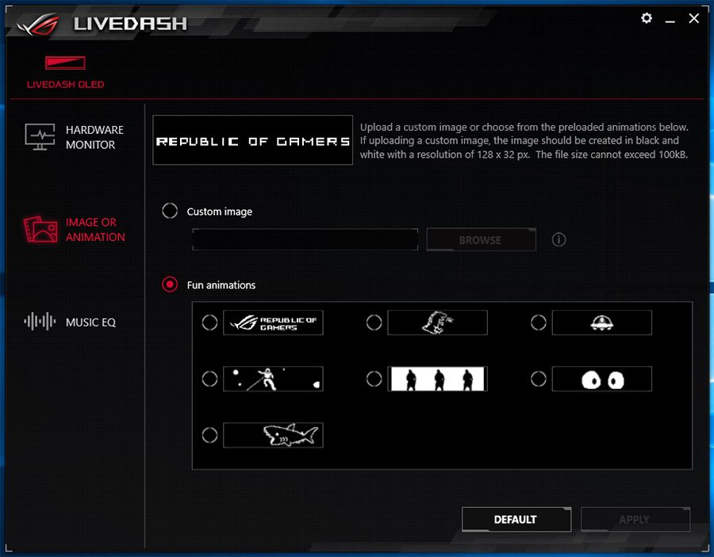
Task: Choose the three silhouettes animation radio button
Action: 374,379
